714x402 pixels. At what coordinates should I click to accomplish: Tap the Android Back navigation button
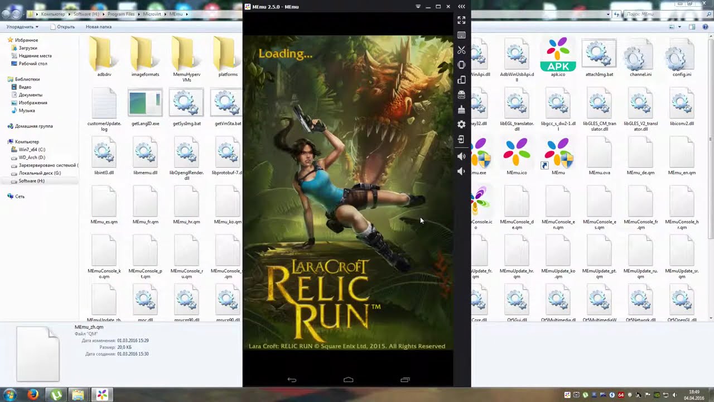(292, 380)
